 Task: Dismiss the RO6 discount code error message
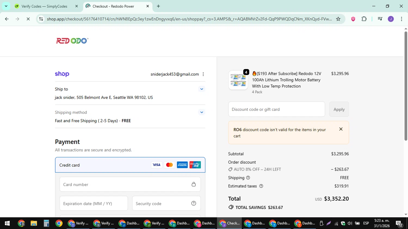tap(341, 129)
